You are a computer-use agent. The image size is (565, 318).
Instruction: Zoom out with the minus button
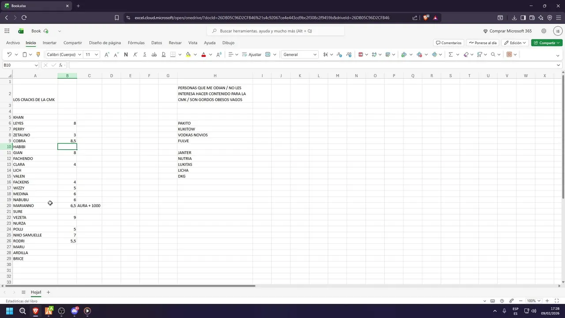click(521, 301)
